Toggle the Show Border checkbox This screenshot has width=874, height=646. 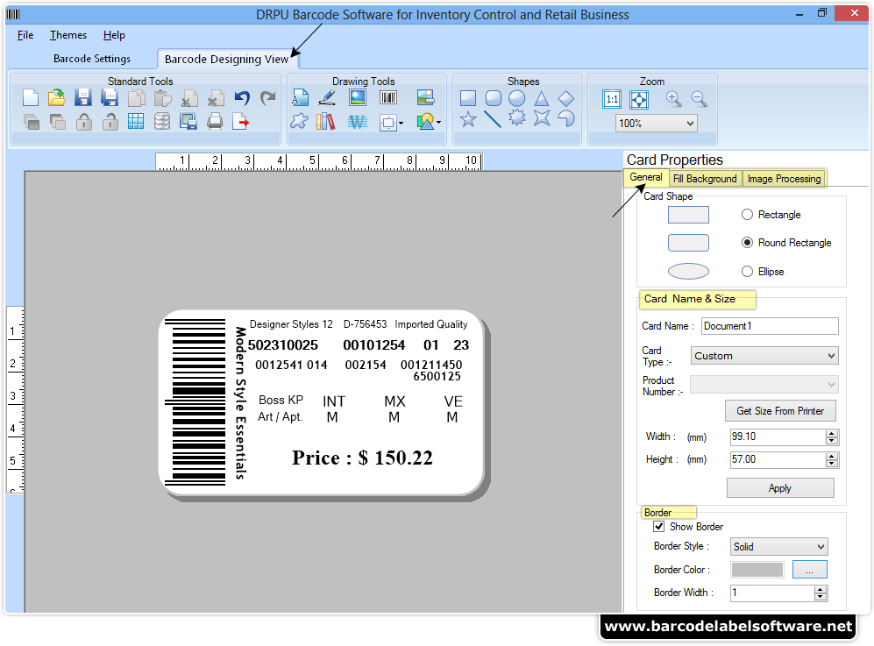pos(659,526)
